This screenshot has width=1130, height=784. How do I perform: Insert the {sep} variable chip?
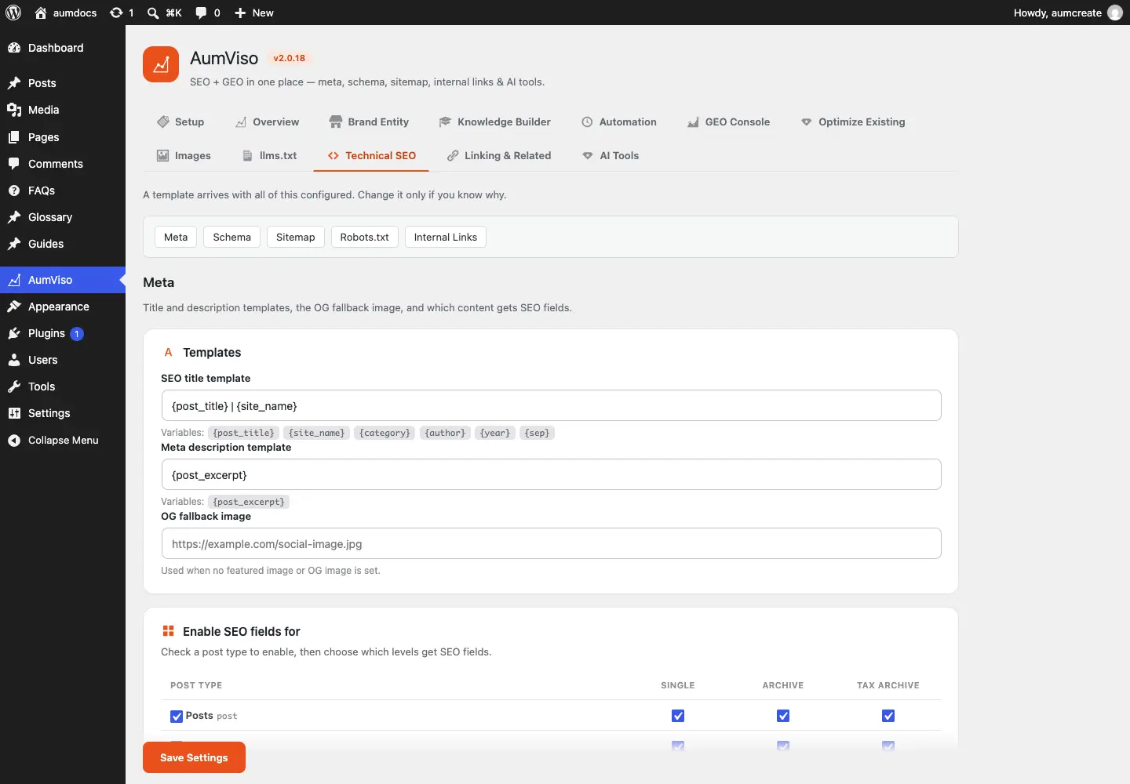537,433
